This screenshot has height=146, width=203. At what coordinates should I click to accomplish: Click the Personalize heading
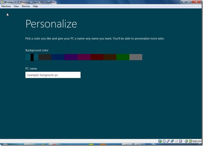(x=51, y=24)
